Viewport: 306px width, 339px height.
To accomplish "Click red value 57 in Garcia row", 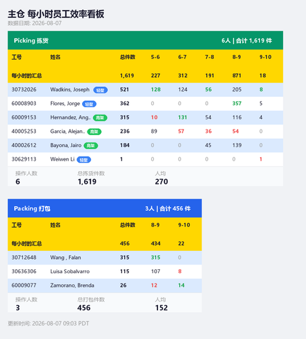I will [181, 132].
